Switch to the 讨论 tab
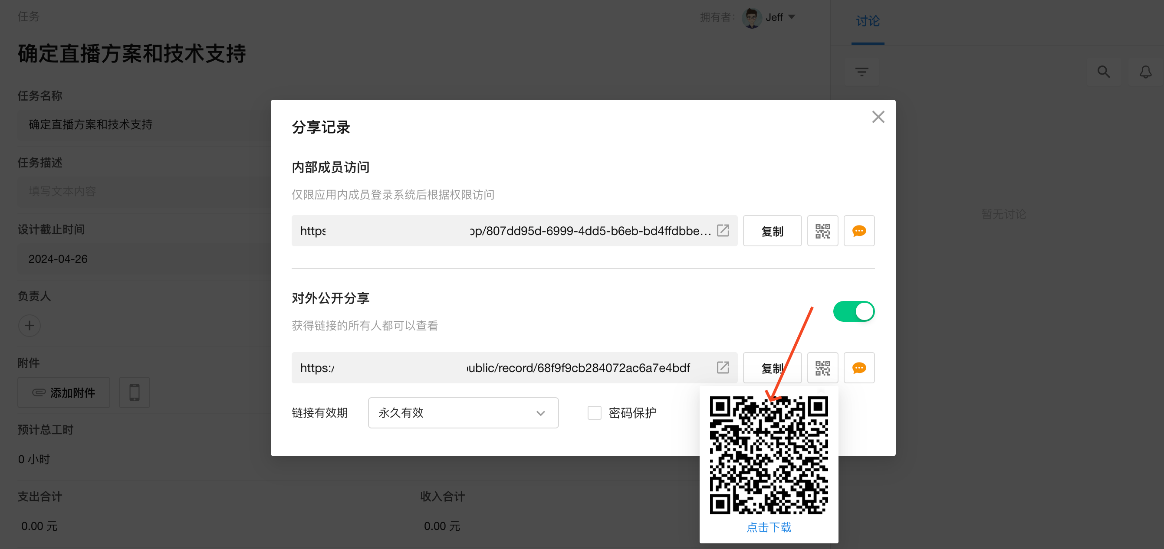Viewport: 1164px width, 549px height. point(867,21)
